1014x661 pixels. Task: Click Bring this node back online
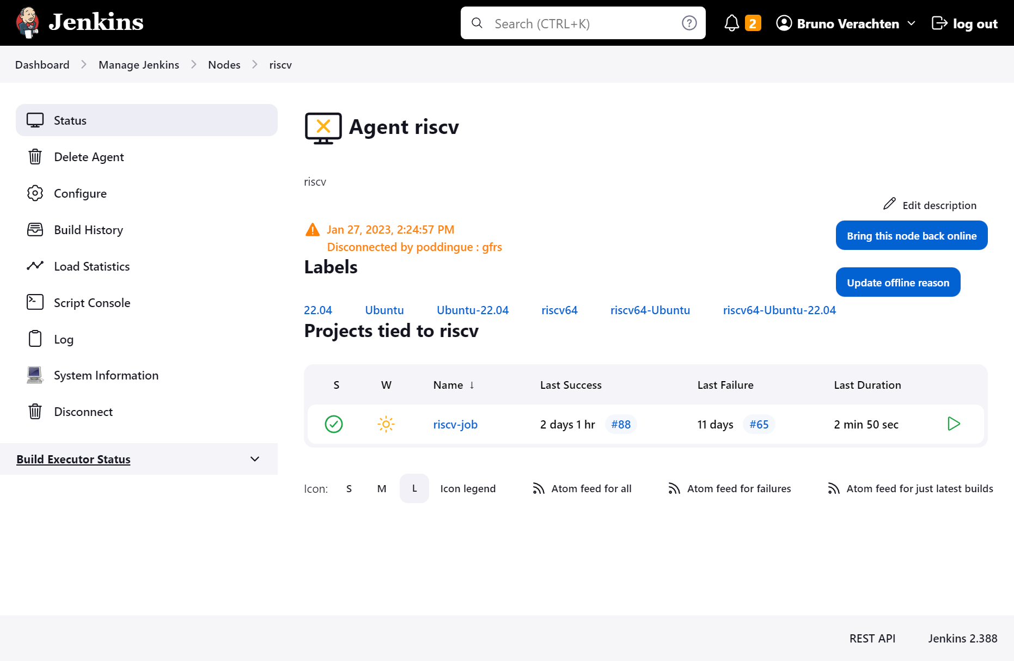[911, 235]
